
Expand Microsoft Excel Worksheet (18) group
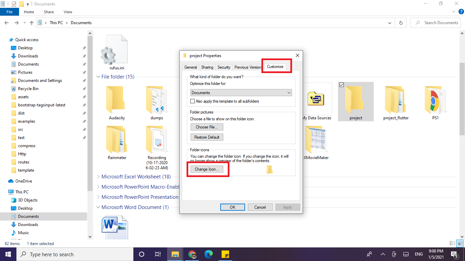point(98,177)
